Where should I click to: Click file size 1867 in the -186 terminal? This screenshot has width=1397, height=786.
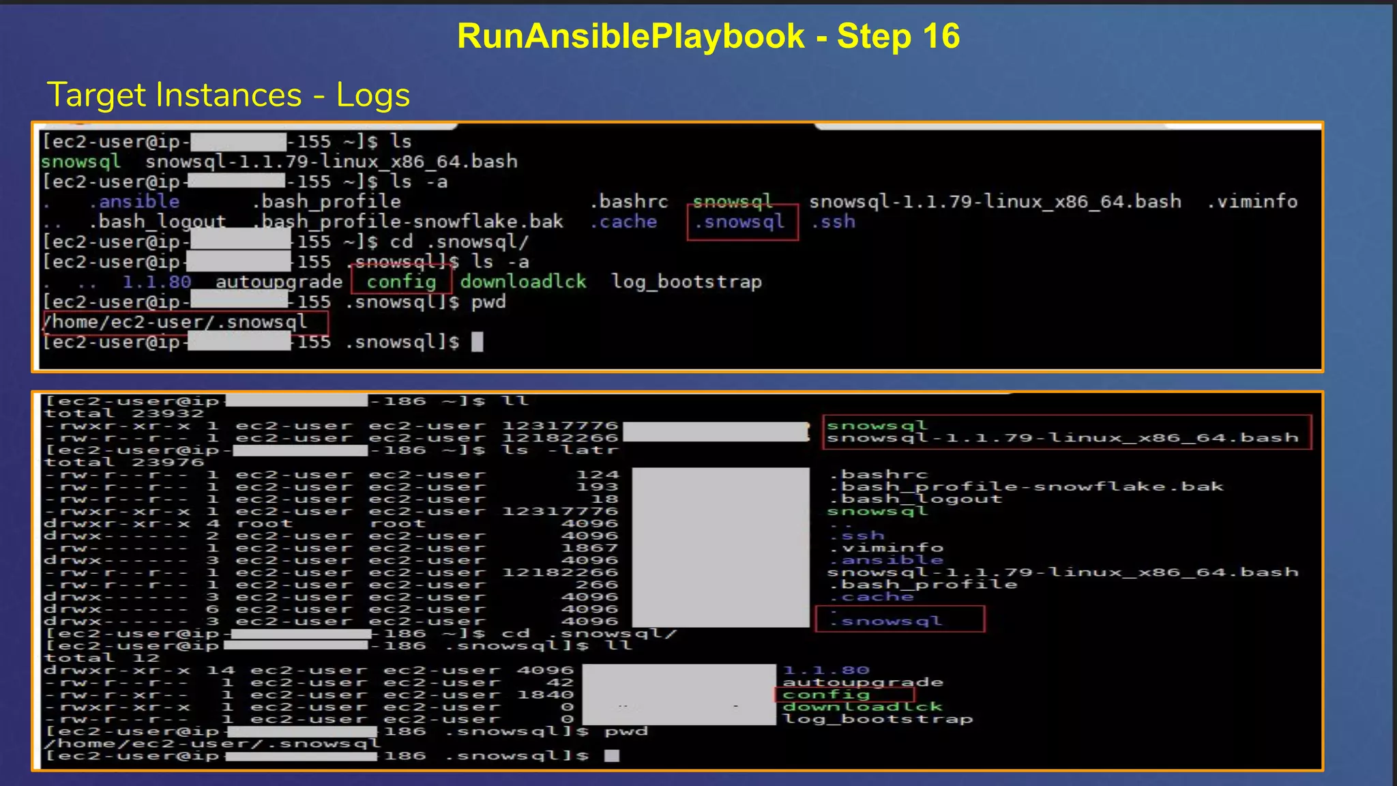pos(589,549)
